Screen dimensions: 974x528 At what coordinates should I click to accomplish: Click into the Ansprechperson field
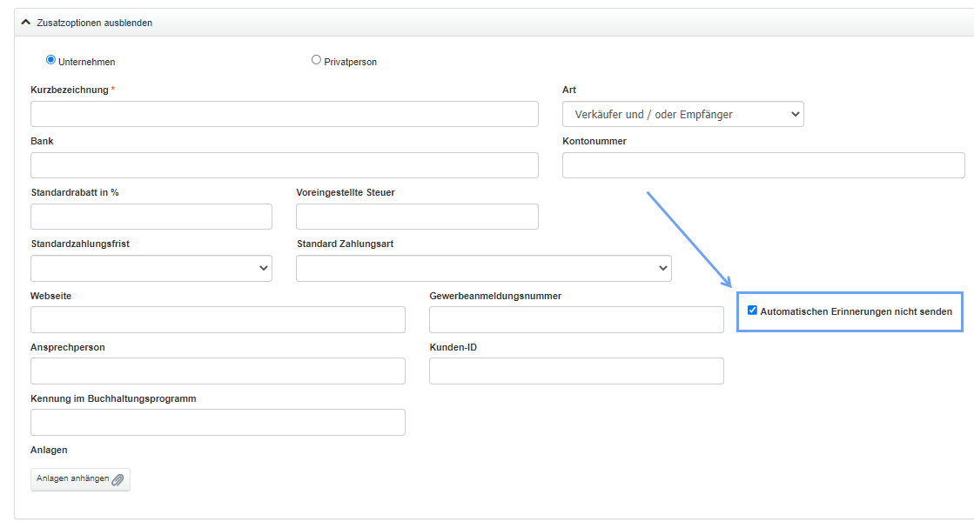click(x=218, y=371)
